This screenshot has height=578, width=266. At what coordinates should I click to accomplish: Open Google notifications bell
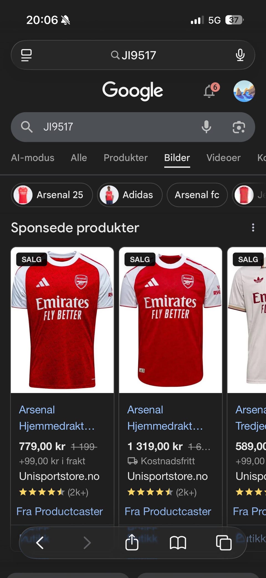pyautogui.click(x=210, y=91)
